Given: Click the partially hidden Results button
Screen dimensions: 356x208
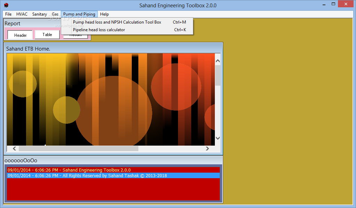Looking at the screenshot, I should coord(75,36).
